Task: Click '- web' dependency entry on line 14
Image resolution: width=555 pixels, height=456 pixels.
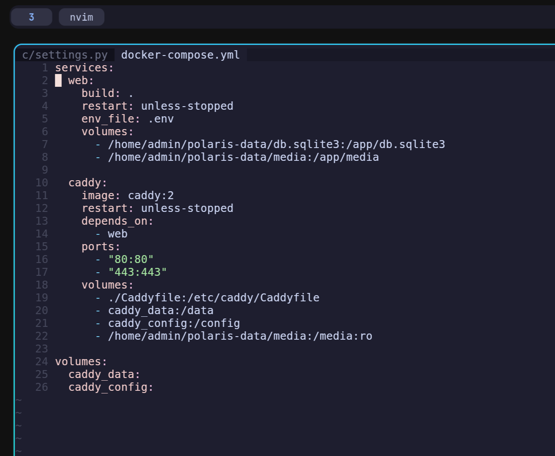Action: tap(111, 234)
